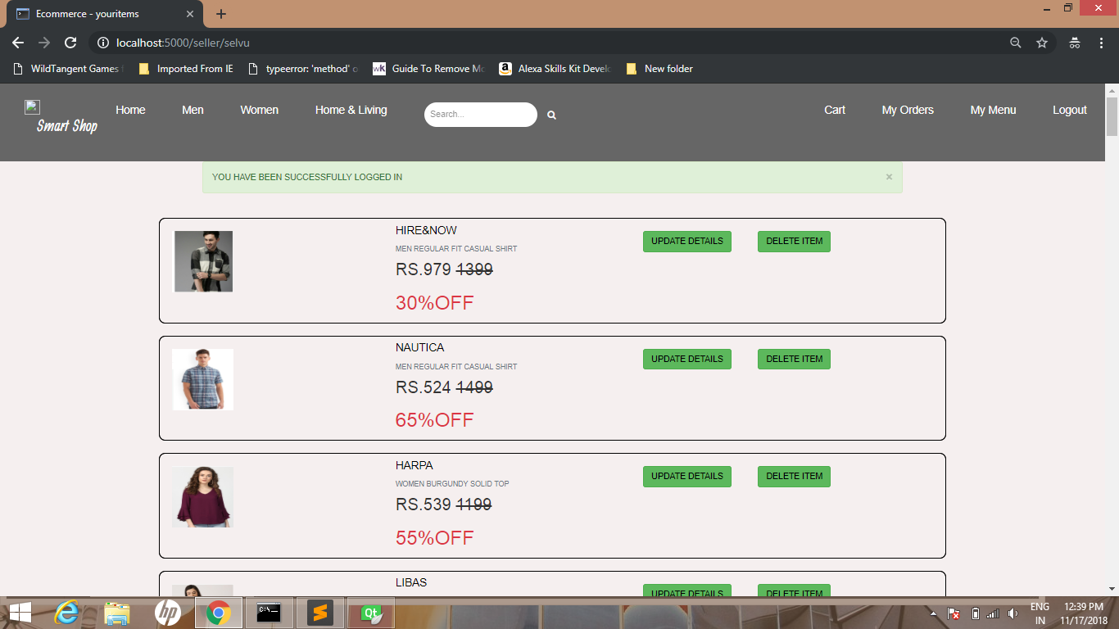Viewport: 1119px width, 629px height.
Task: Click the RS.979 price
Action: (x=424, y=269)
